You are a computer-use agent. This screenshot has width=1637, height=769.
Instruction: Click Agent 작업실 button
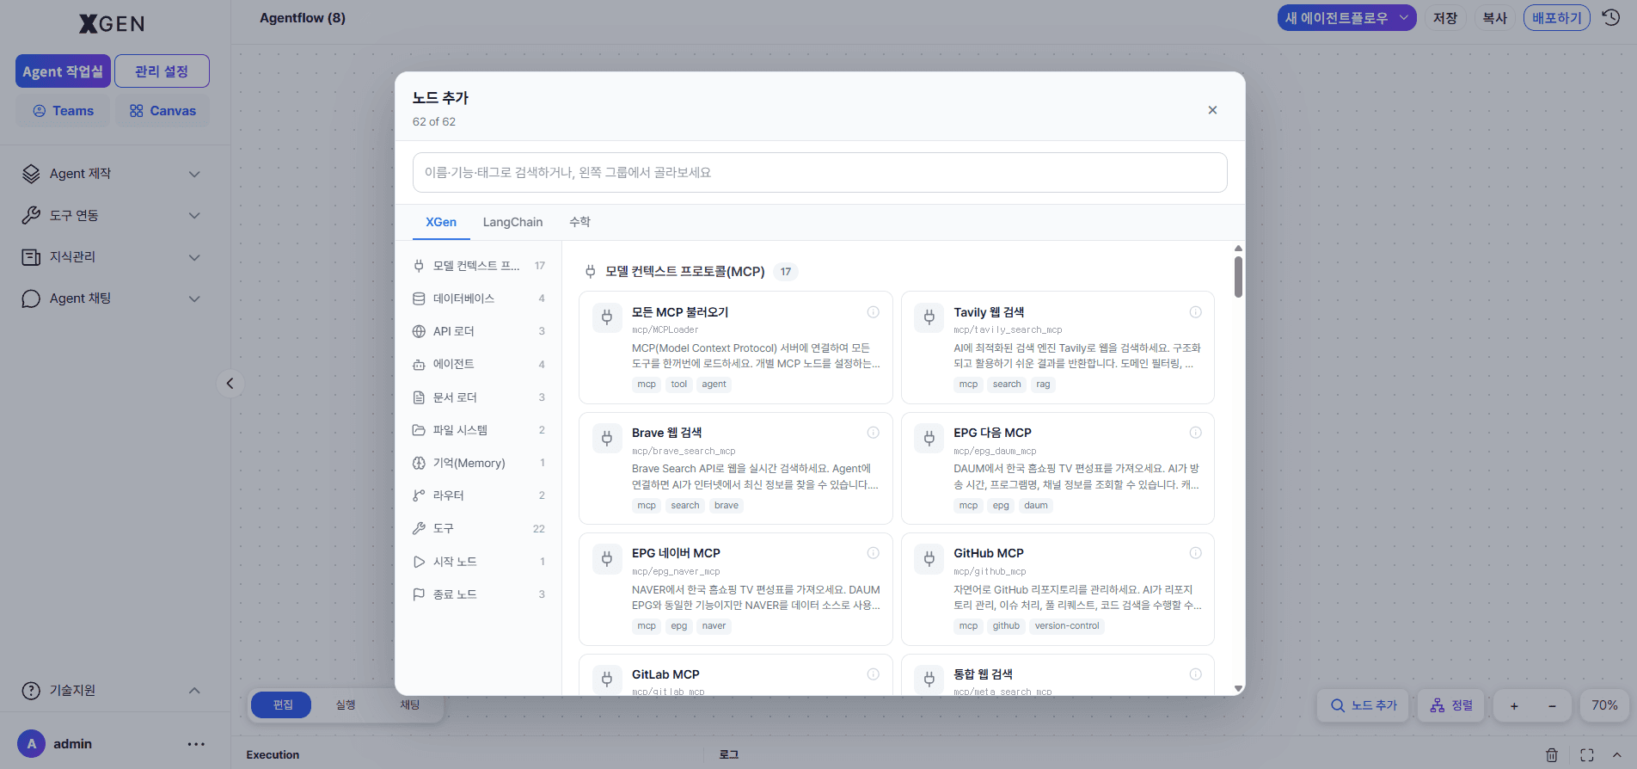63,71
